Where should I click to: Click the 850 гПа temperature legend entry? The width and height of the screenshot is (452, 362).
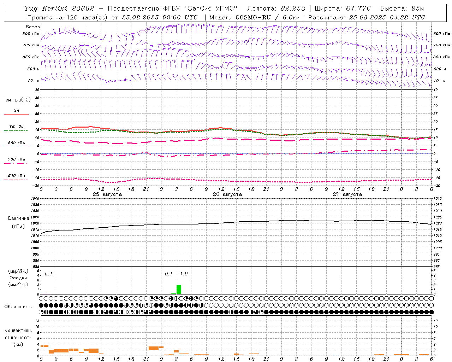16,143
